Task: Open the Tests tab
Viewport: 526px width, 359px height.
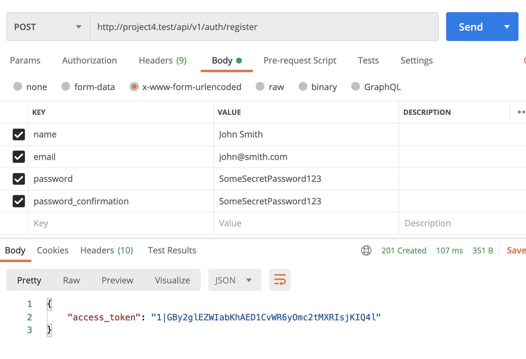Action: tap(368, 61)
